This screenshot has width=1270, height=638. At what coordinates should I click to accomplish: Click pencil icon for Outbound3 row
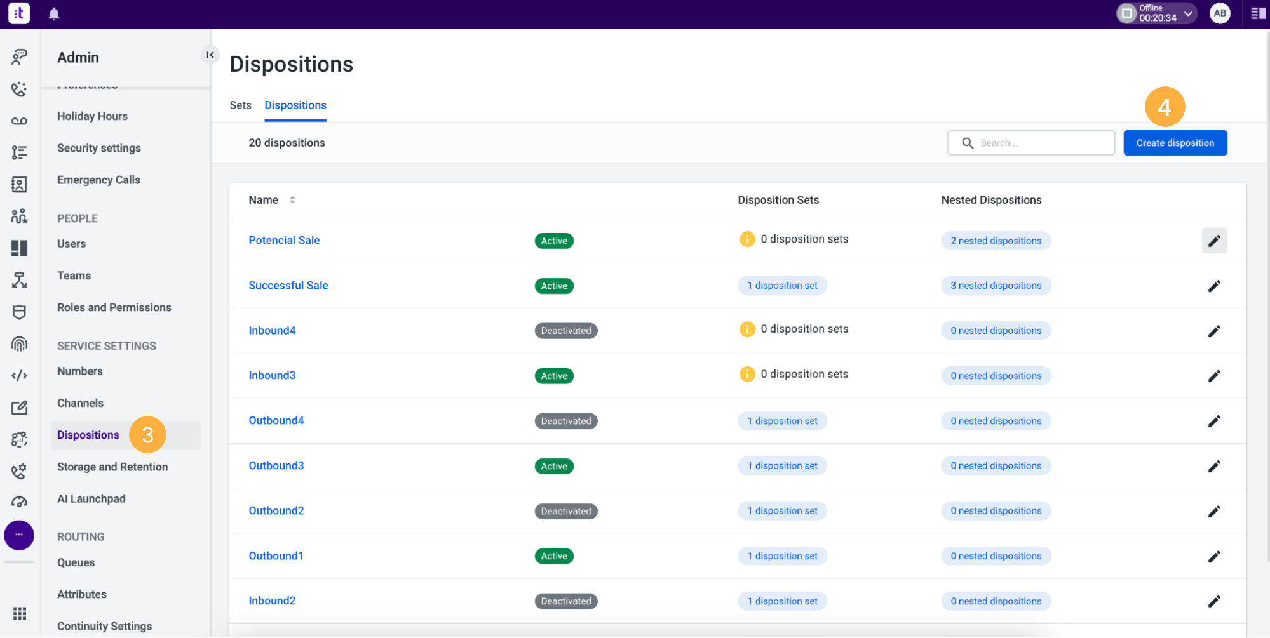(1214, 466)
